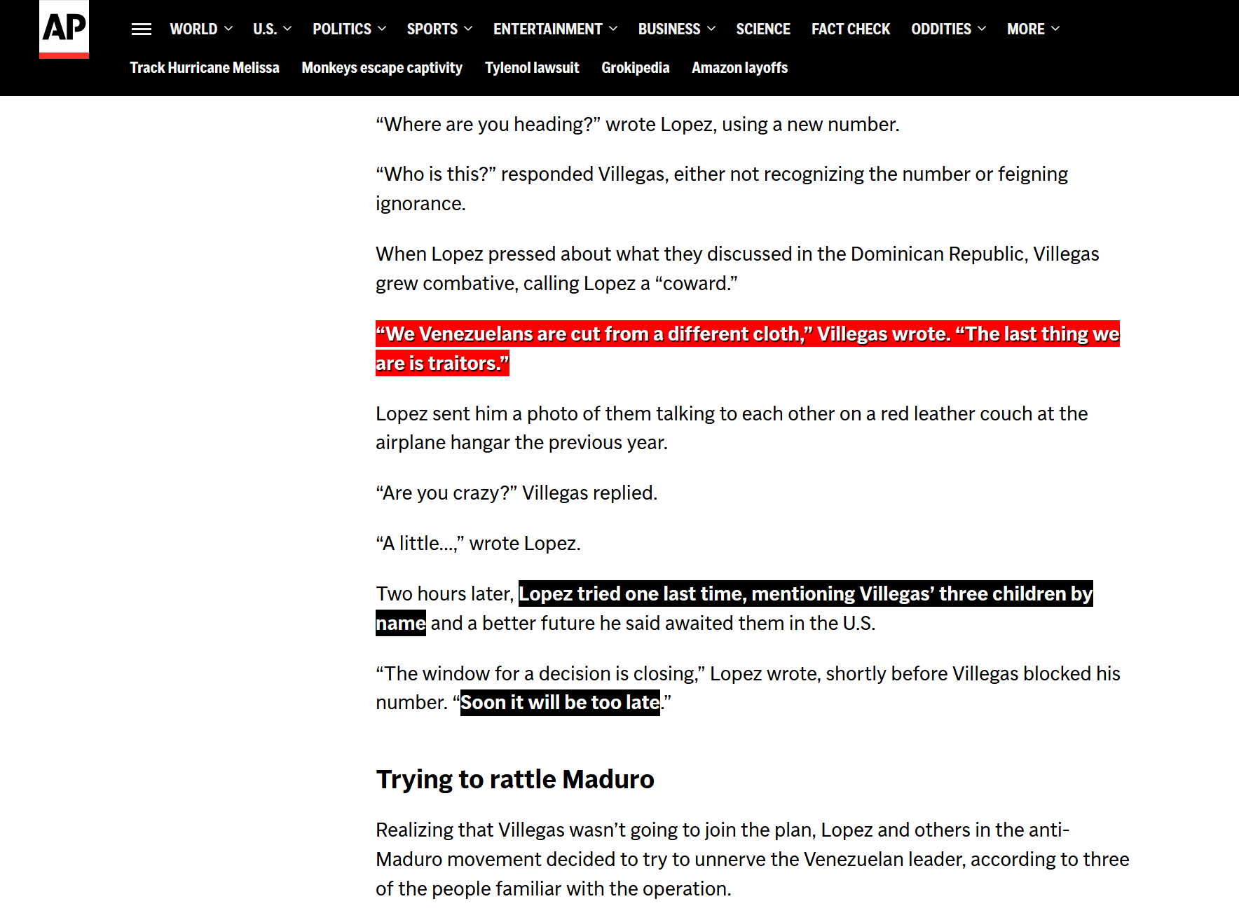Expand the Oddities dropdown chevron
This screenshot has width=1239, height=913.
click(x=982, y=29)
